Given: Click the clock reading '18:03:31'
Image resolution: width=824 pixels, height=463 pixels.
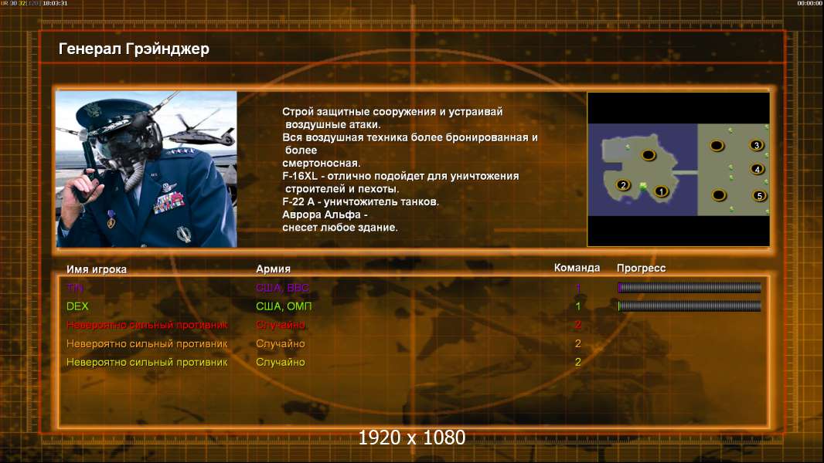Looking at the screenshot, I should tap(55, 3).
